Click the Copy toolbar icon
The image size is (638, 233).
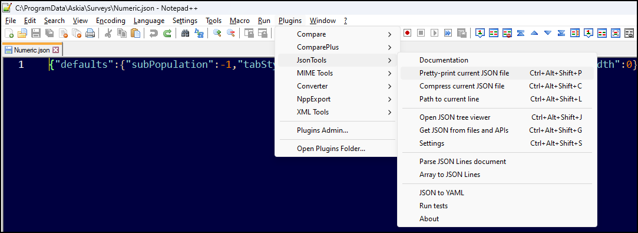(122, 34)
